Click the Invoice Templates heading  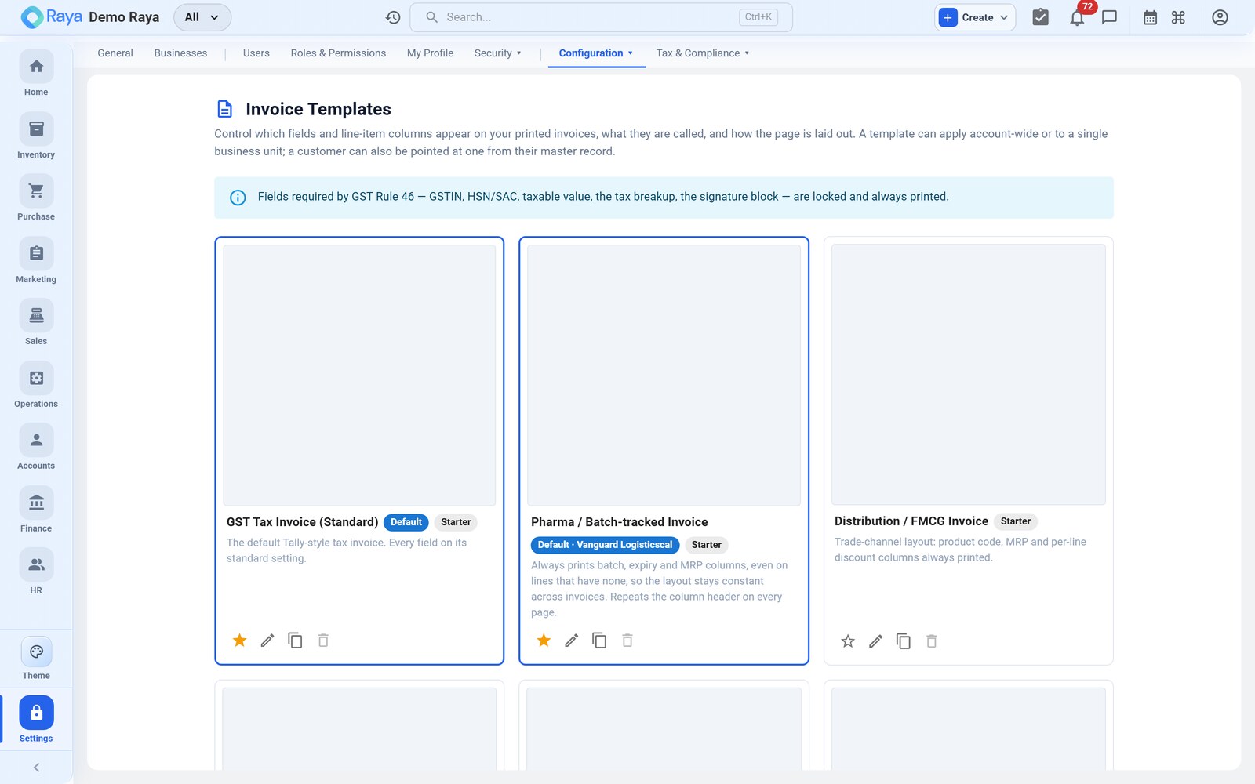coord(318,109)
